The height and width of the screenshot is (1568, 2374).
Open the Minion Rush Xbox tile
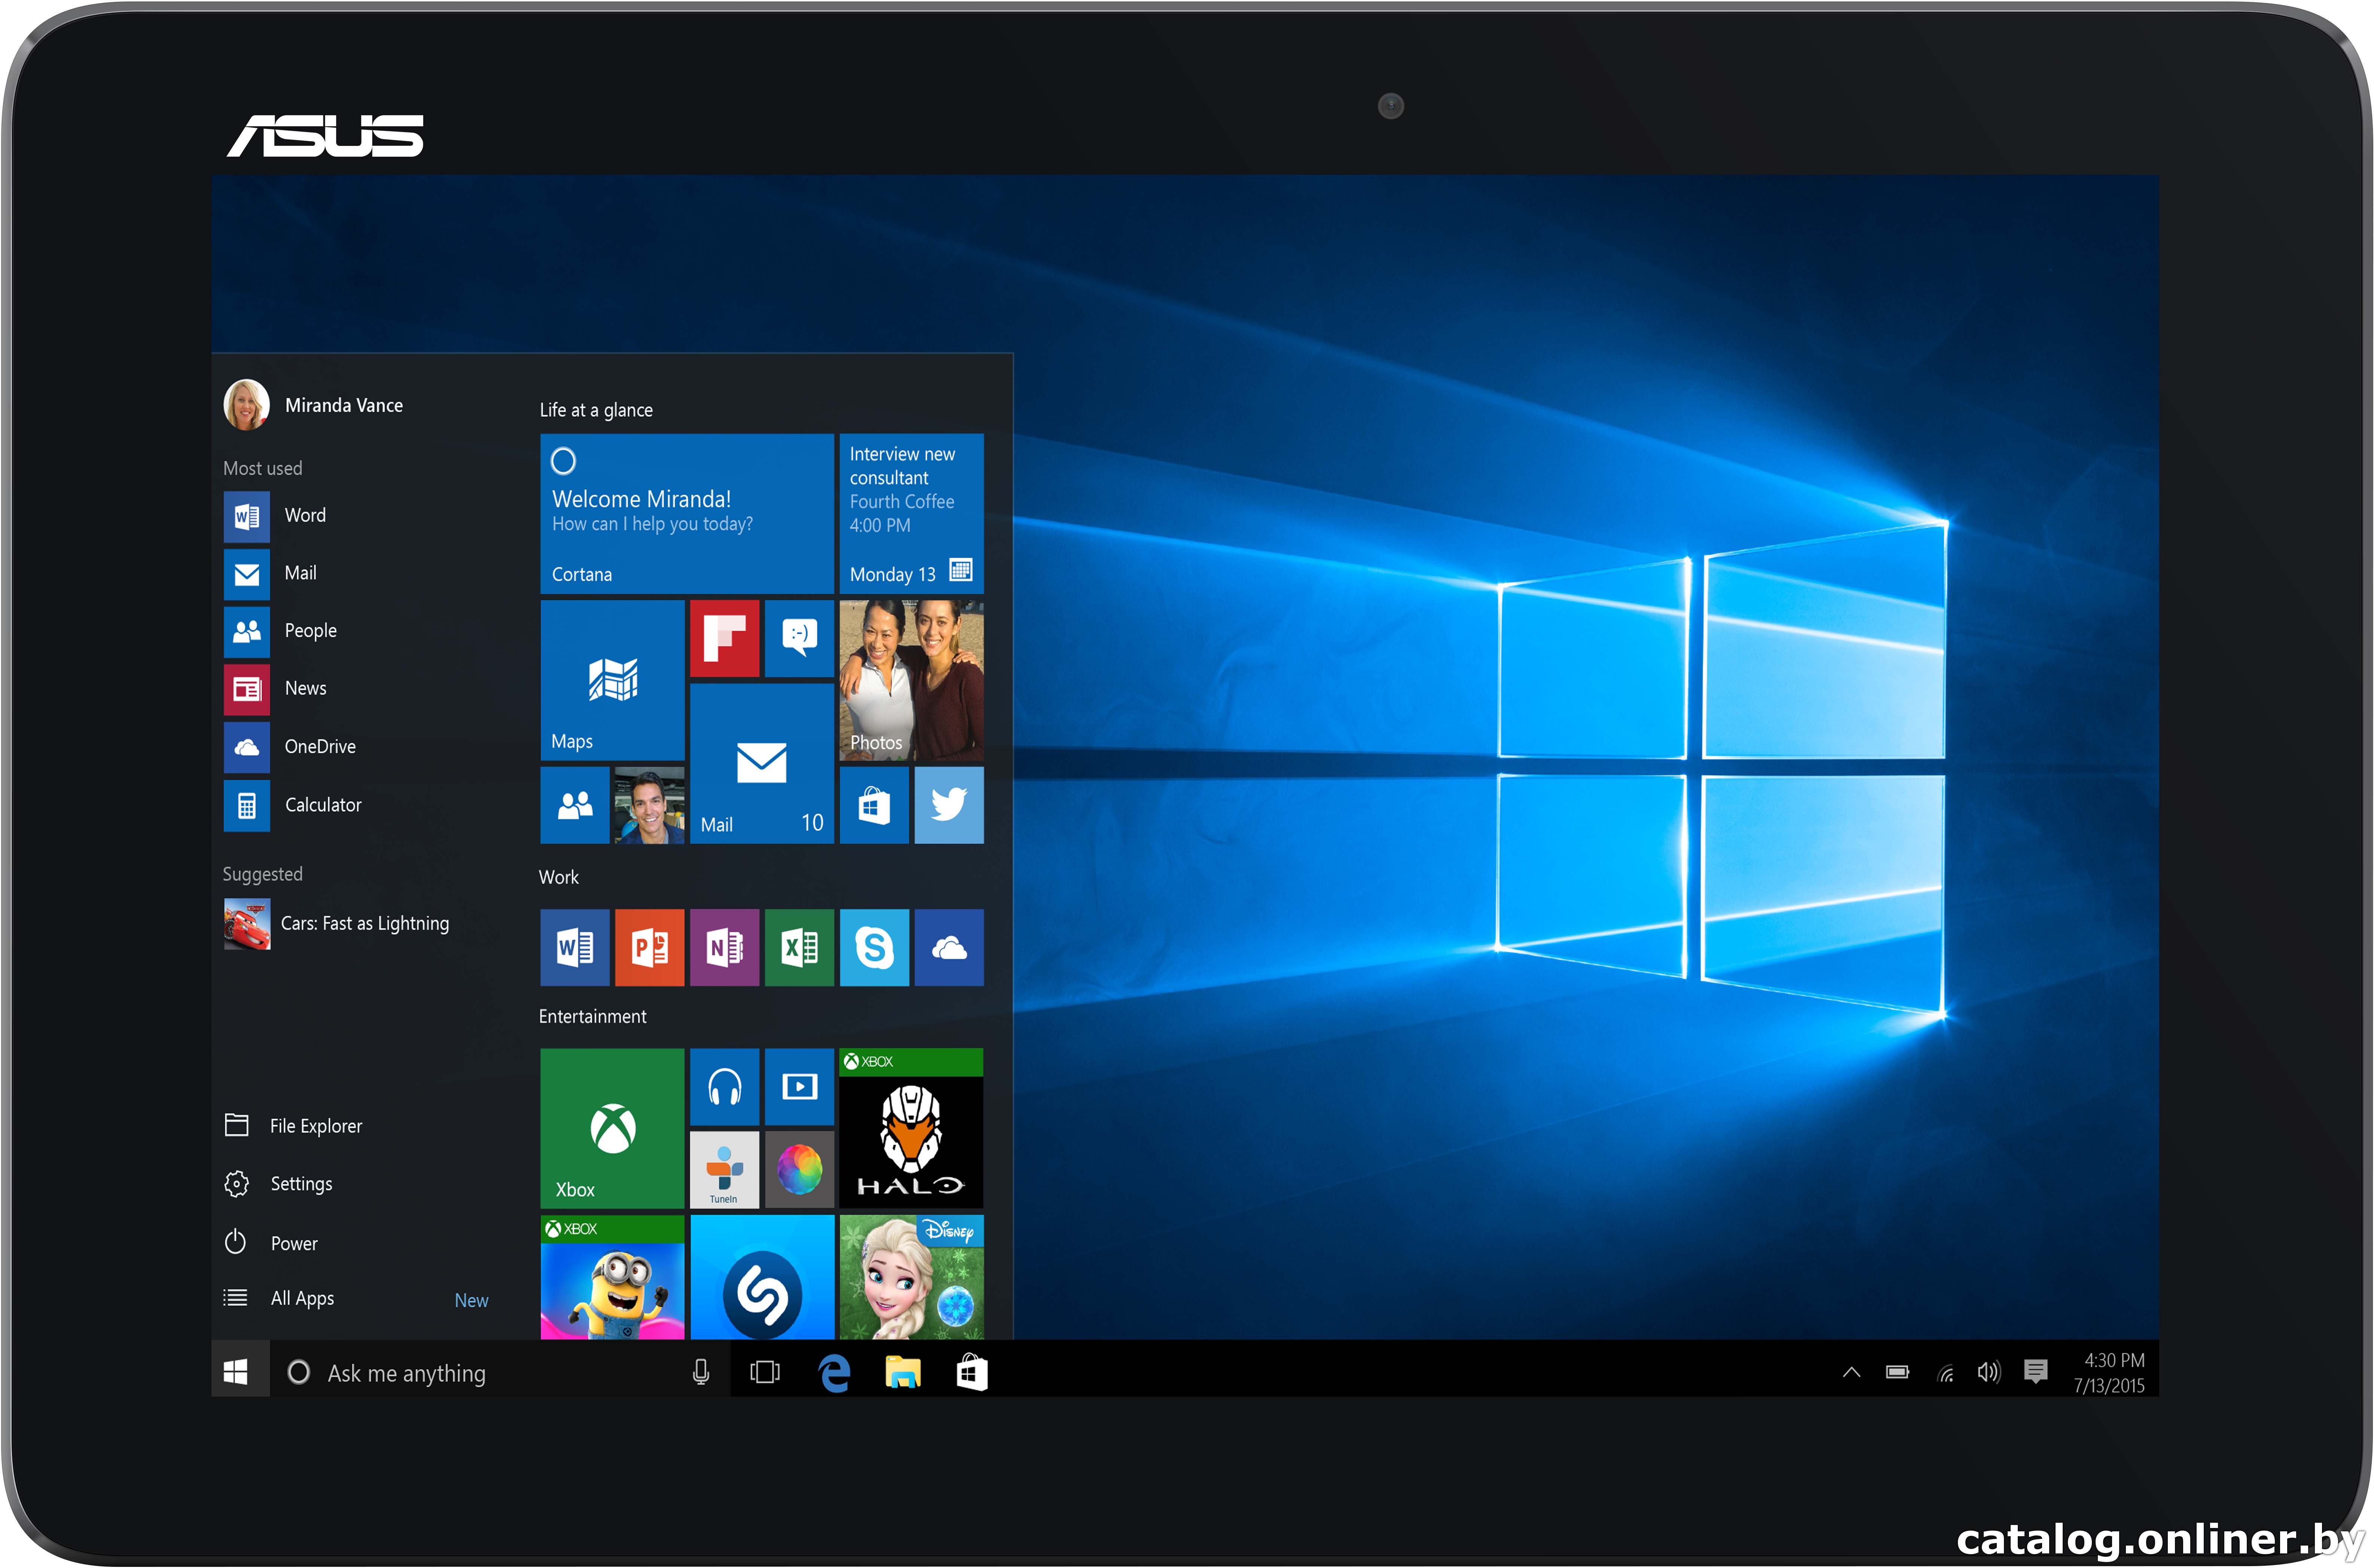(x=612, y=1277)
